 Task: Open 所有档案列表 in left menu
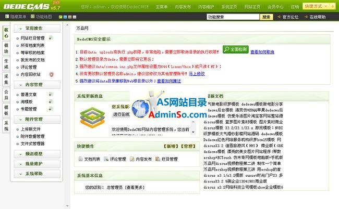click(33, 45)
